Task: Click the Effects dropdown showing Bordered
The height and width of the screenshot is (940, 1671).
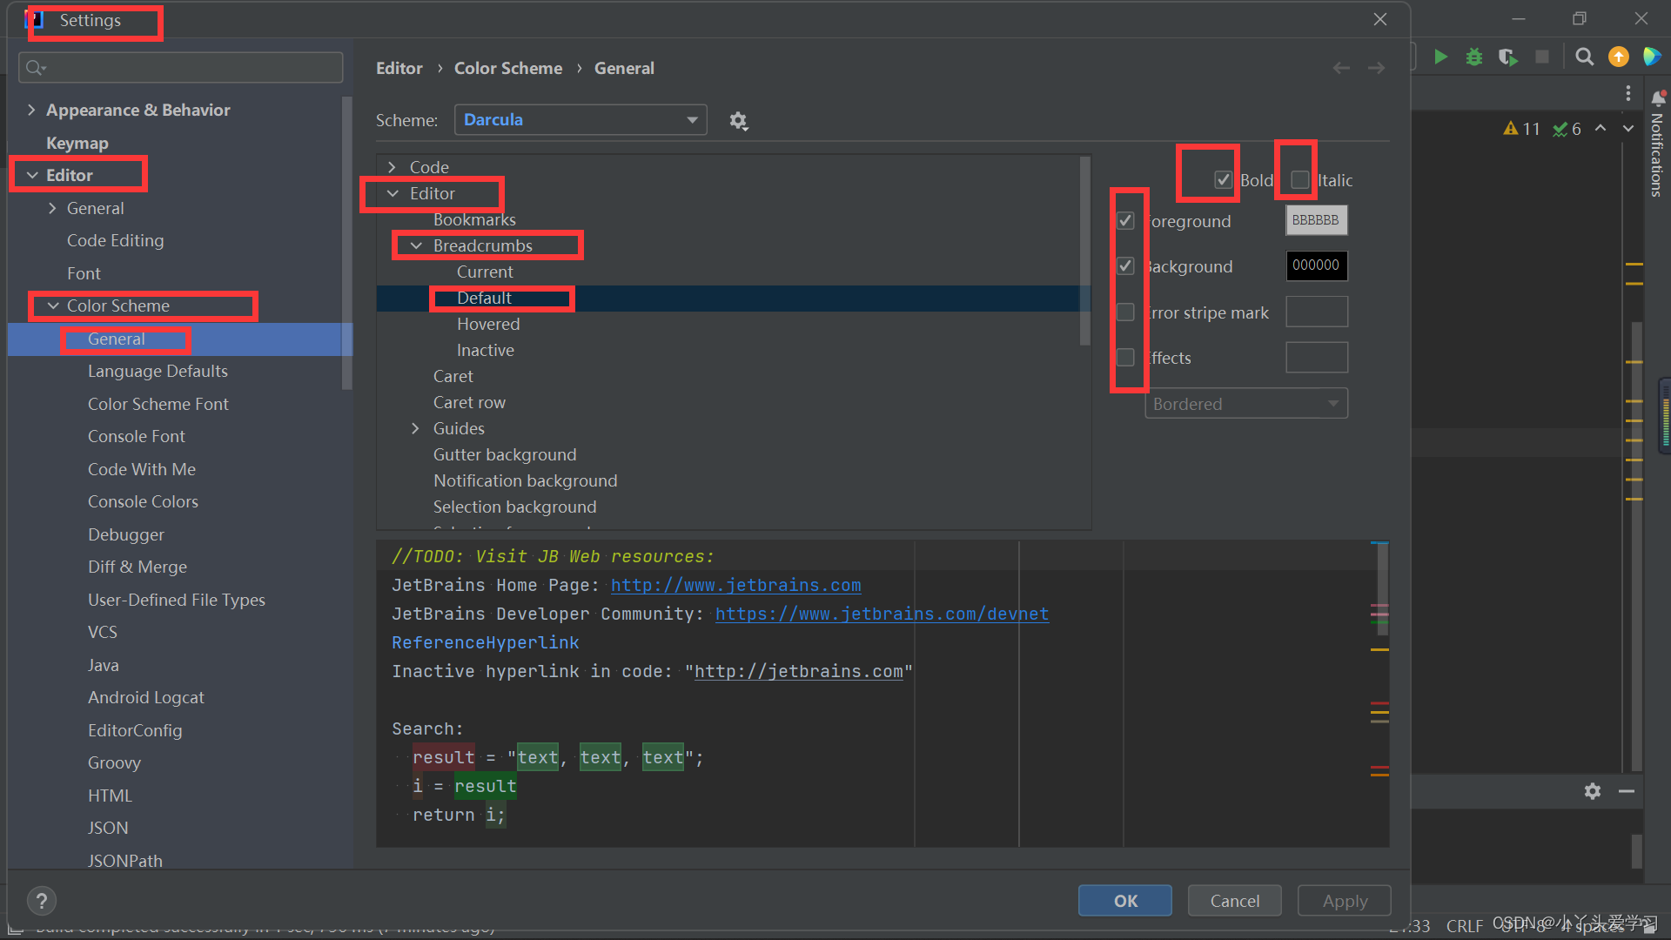Action: click(x=1245, y=403)
